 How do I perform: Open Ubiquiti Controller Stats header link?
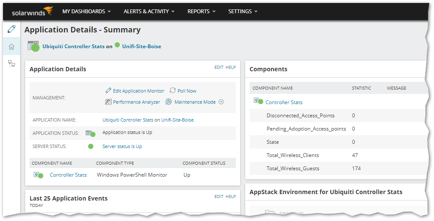pyautogui.click(x=74, y=47)
